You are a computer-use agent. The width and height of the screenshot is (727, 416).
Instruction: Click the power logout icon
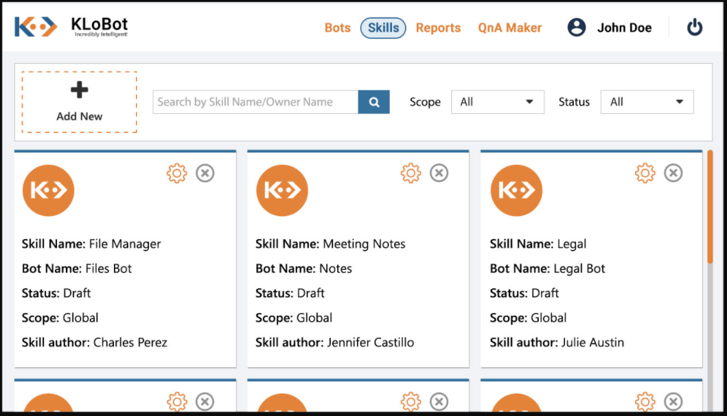pos(694,27)
